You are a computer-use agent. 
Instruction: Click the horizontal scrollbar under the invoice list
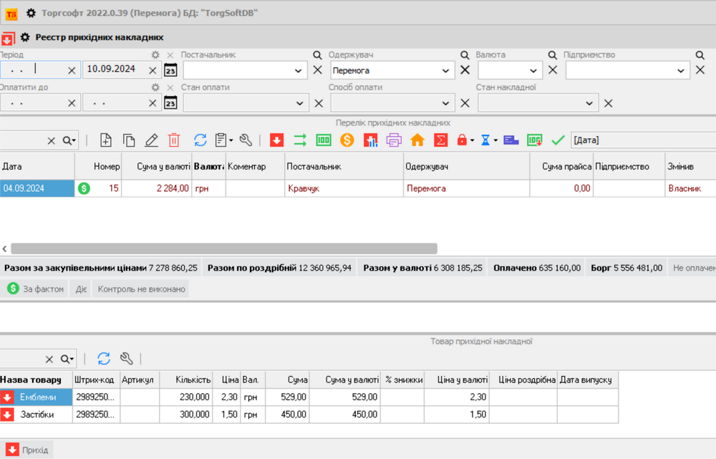coord(223,248)
